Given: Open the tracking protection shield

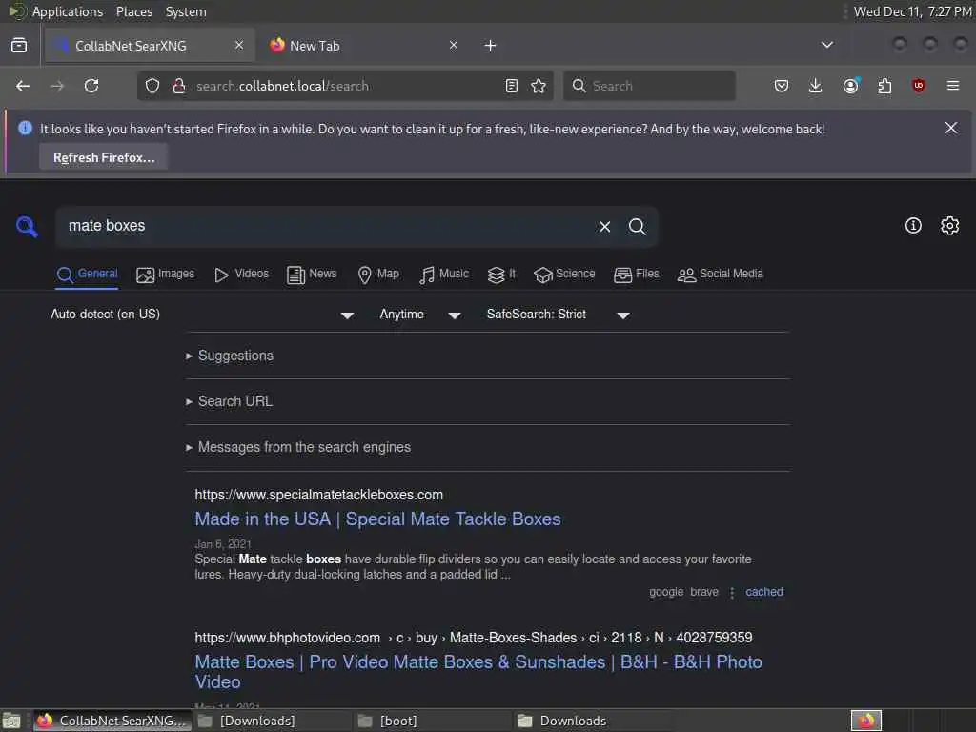Looking at the screenshot, I should click(152, 86).
